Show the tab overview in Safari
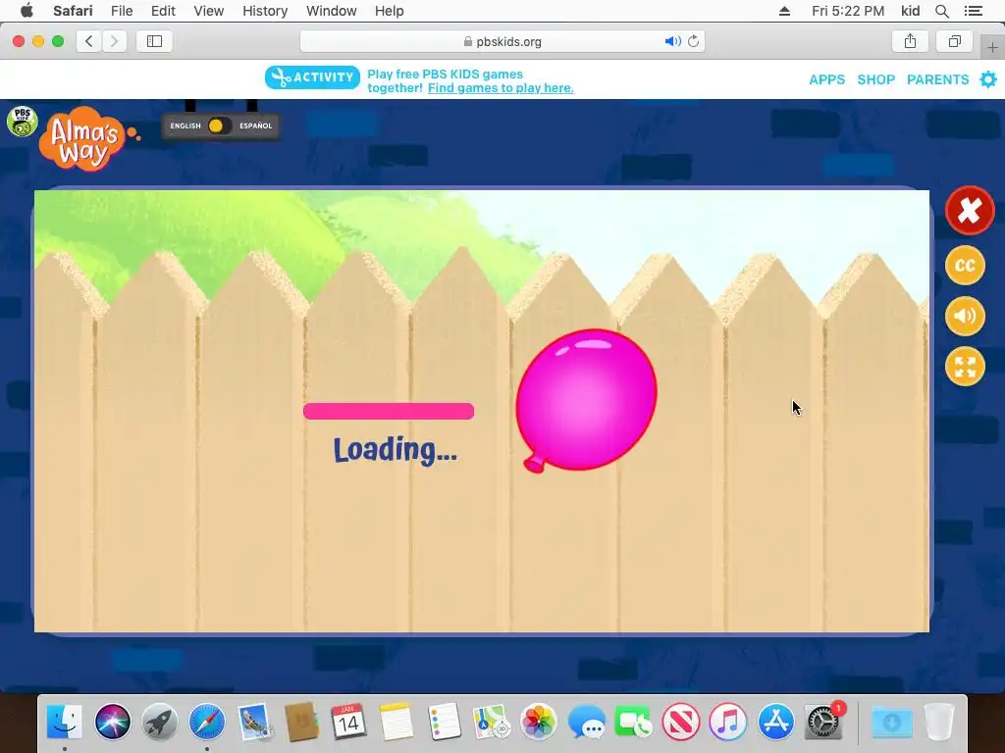The image size is (1005, 753). pyautogui.click(x=955, y=41)
